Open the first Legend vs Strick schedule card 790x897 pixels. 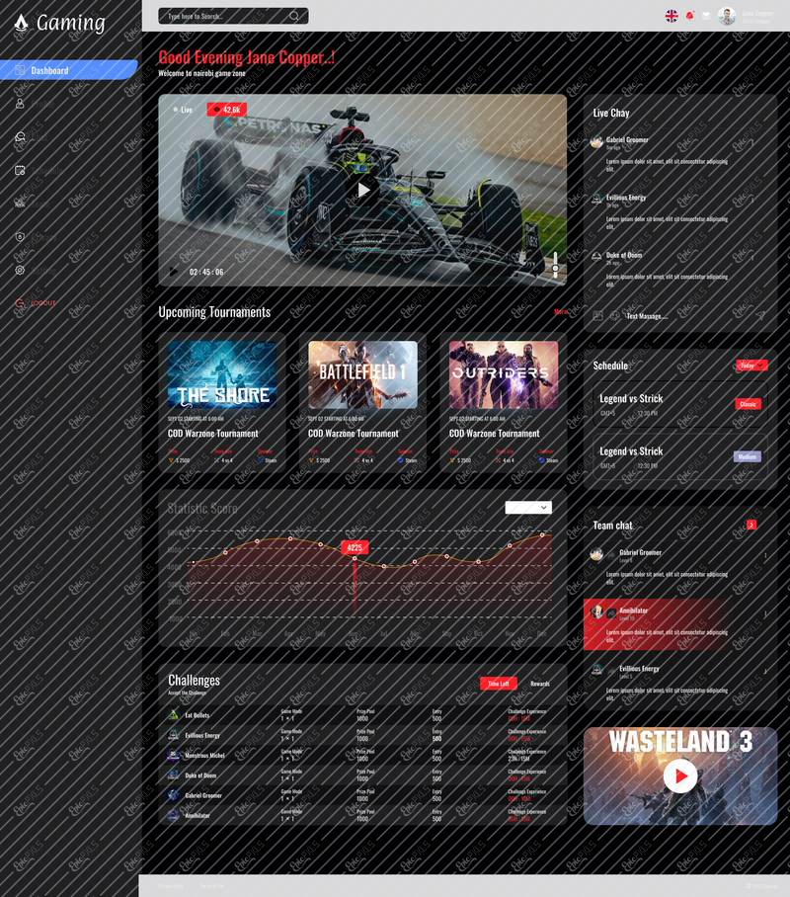point(680,404)
